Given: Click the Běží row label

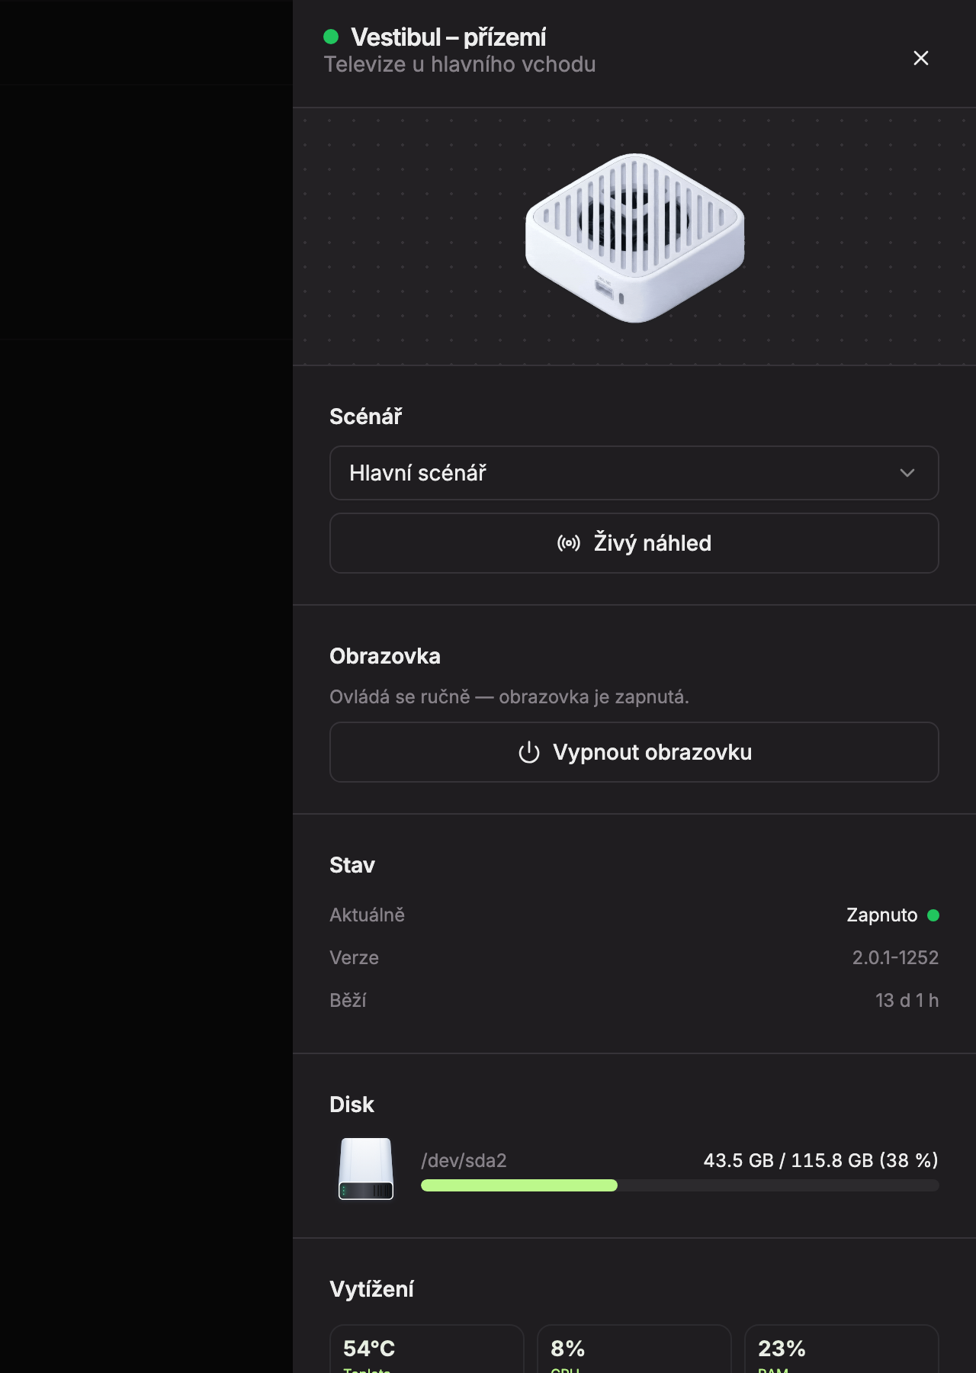Looking at the screenshot, I should click(348, 1000).
